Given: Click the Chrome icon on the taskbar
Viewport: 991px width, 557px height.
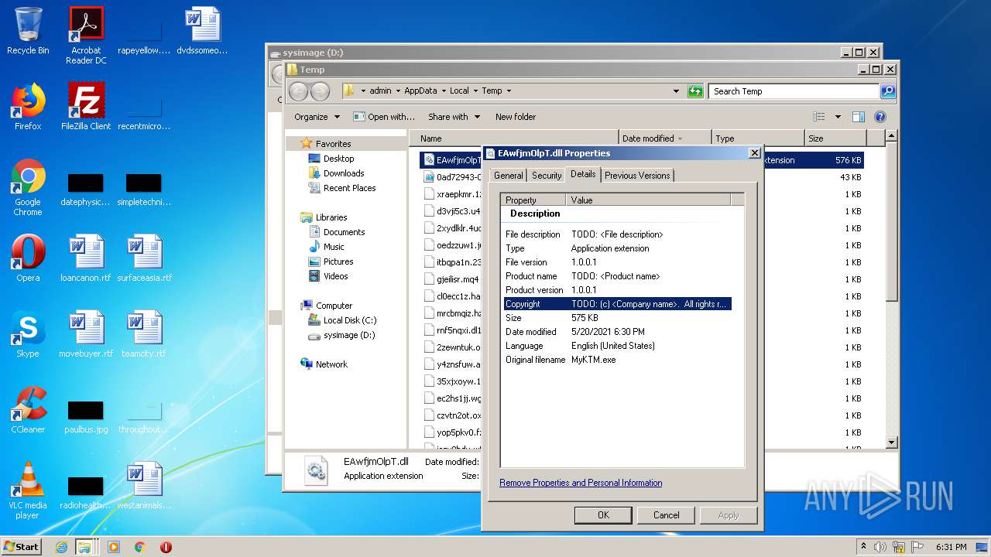Looking at the screenshot, I should coord(140,547).
